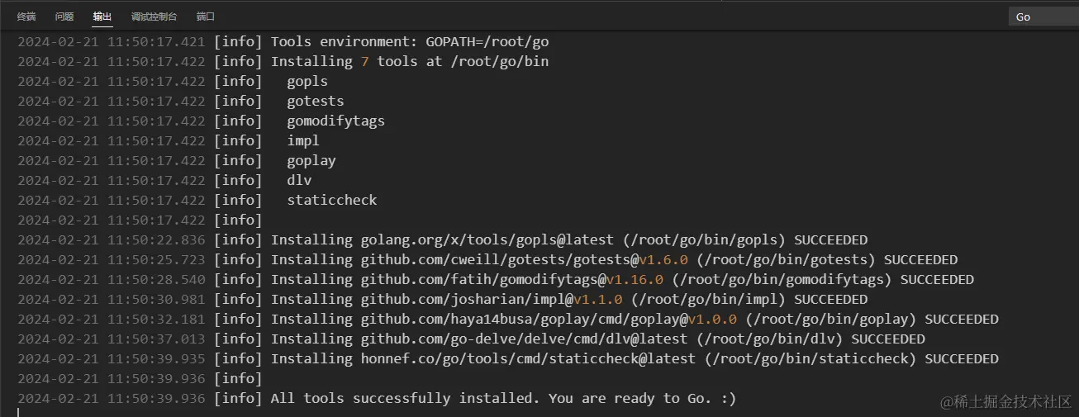Click the haya14busa/goplay install line

[x=635, y=319]
